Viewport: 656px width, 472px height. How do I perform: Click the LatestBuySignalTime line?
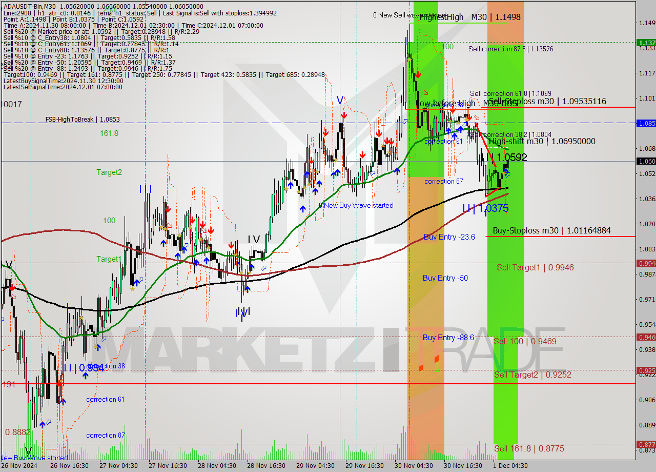(63, 81)
